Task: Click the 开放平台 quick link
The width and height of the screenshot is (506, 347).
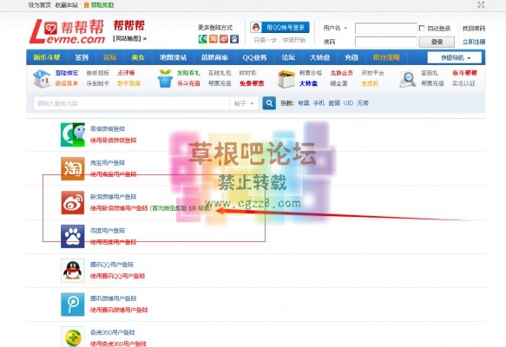Action: [x=372, y=73]
